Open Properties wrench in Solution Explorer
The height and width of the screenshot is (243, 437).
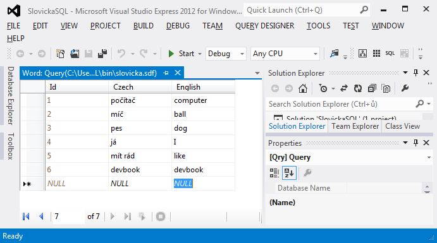point(405,89)
